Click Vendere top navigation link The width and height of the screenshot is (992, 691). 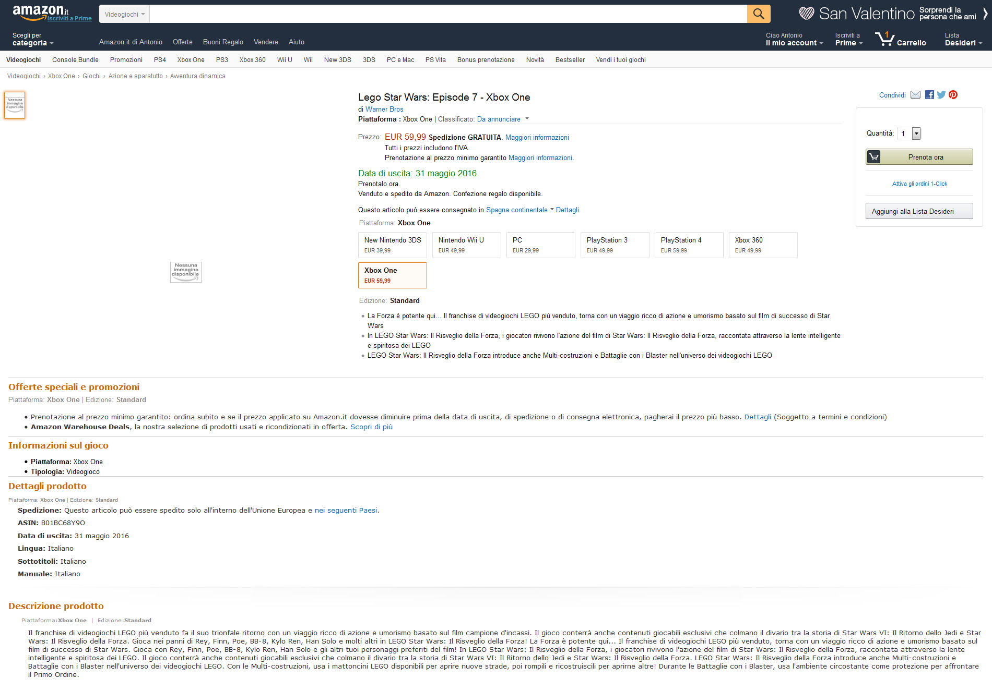point(266,42)
